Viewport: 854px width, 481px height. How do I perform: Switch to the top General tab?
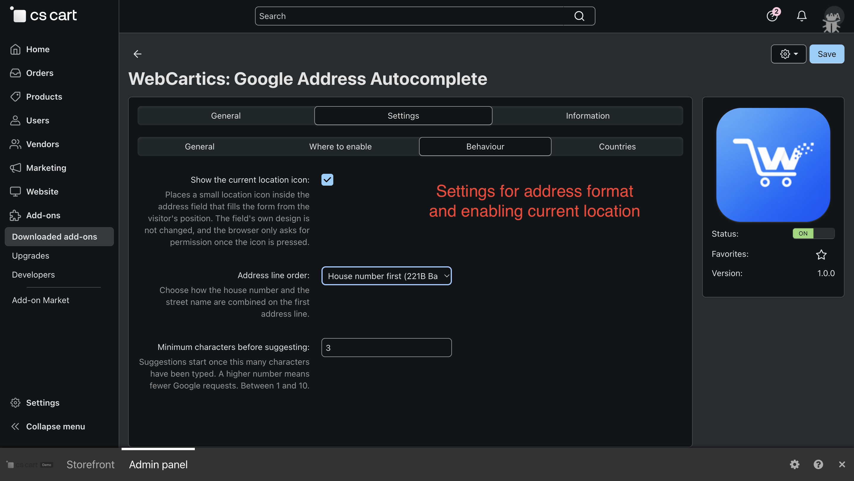[x=226, y=115]
